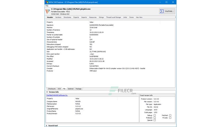Open the Forms tab
This screenshot has height=127, width=221.
click(131, 17)
